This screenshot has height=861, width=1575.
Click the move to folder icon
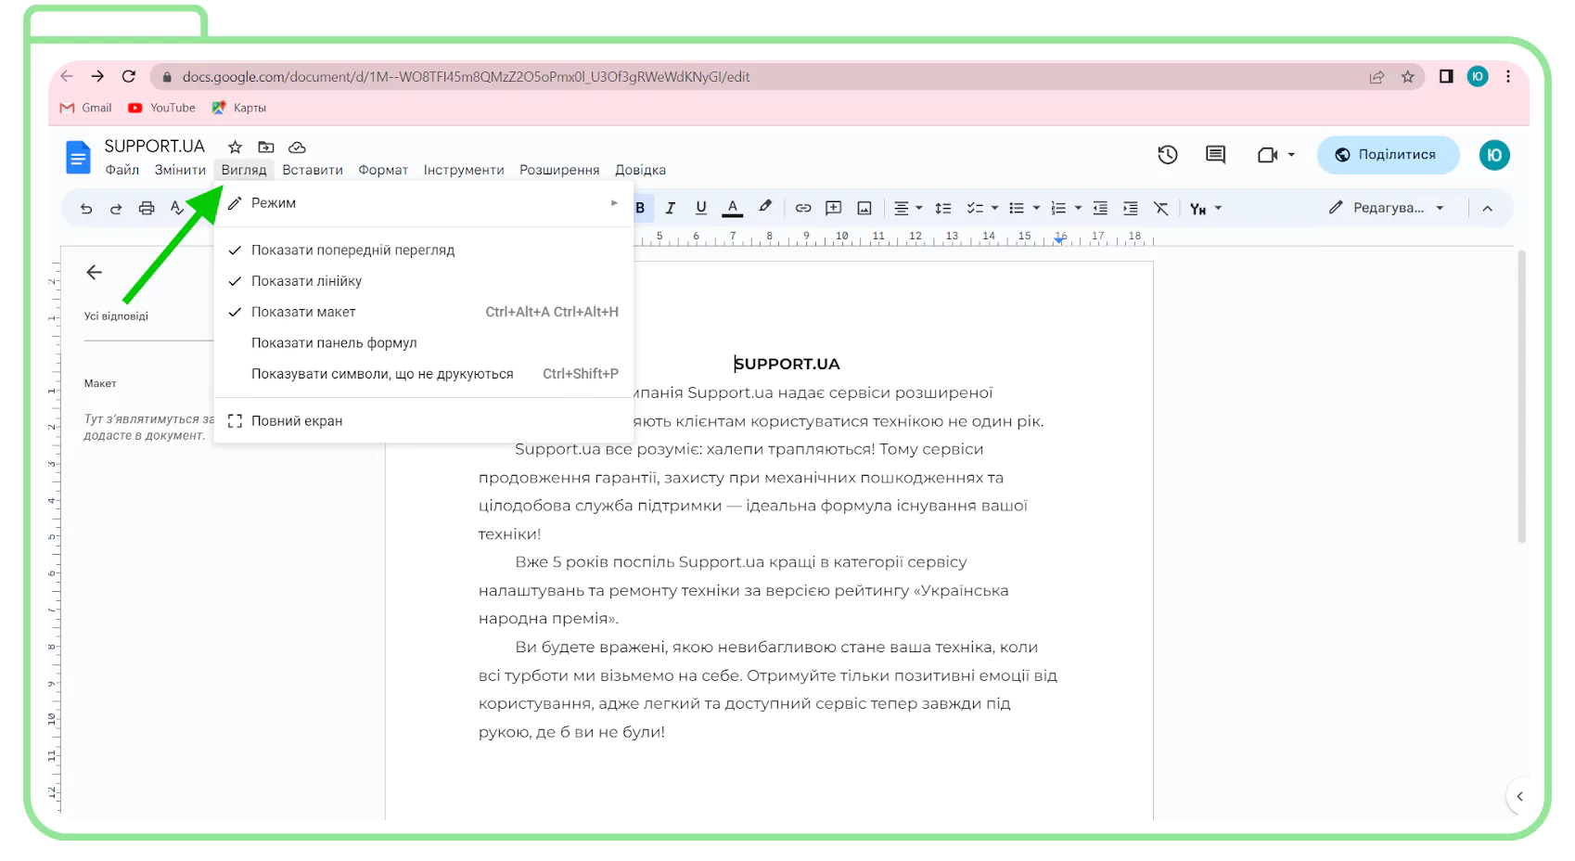coord(266,147)
